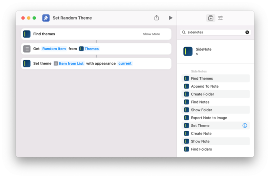Click the icon beside Find Notes
Screen dimensions: 270x178
187,102
